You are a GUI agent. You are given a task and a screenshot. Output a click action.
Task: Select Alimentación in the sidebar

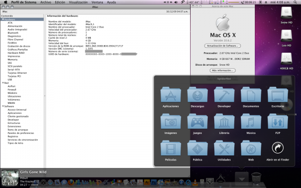tap(15, 26)
